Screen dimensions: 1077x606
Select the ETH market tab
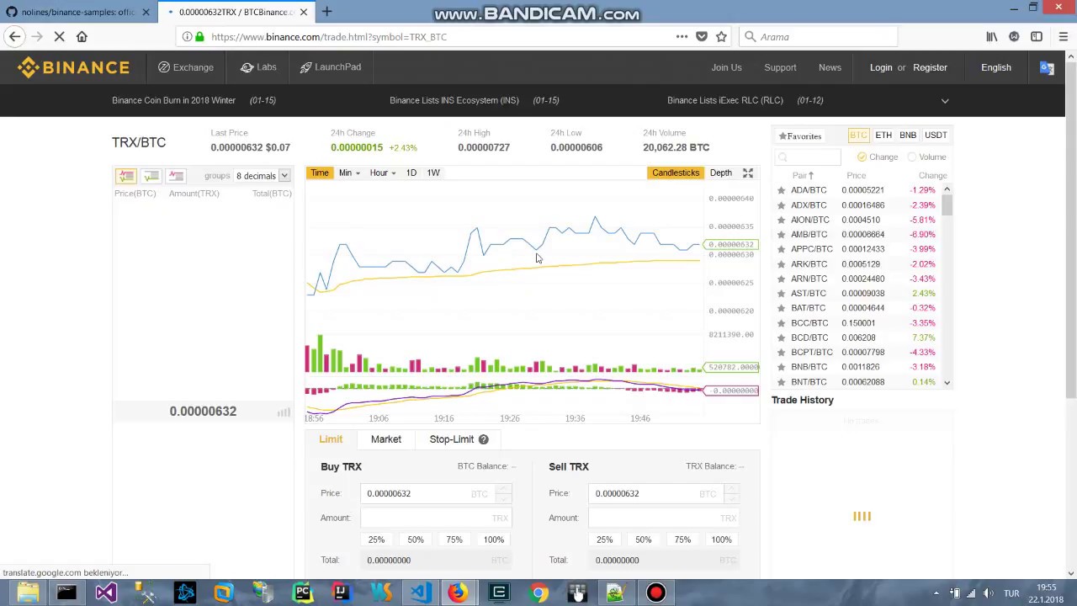point(883,135)
